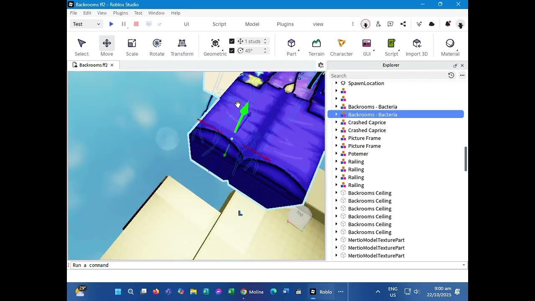Viewport: 535px width, 301px height.
Task: Click the add collaborator icon
Action: [x=378, y=24]
